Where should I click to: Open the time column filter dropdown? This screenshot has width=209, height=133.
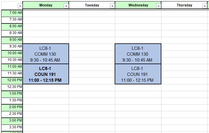pos(20,6)
